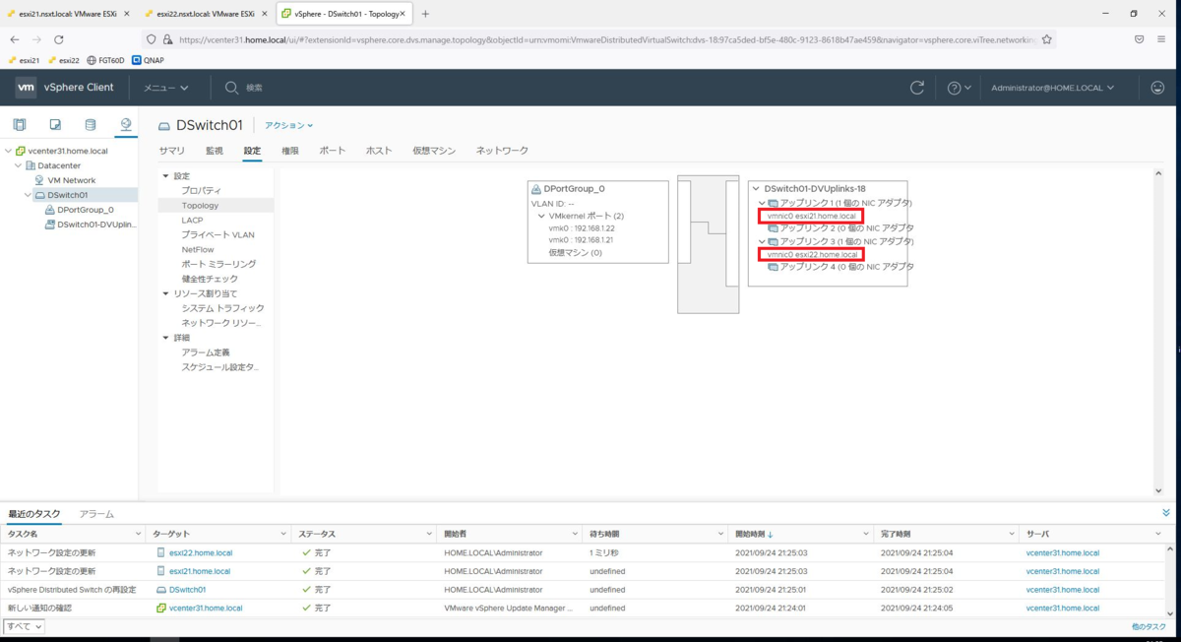1181x642 pixels.
Task: Open the アクション actions dropdown
Action: (x=288, y=125)
